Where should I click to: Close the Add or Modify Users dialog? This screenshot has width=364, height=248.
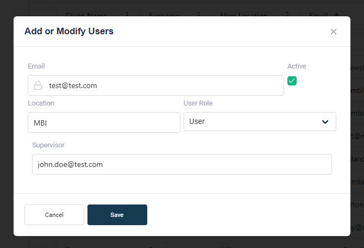pos(334,32)
